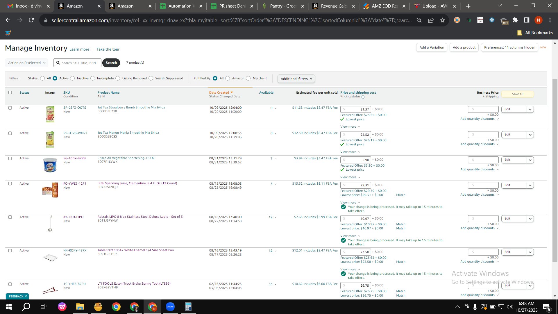Open the Extensions puzzle icon
This screenshot has width=558, height=314.
(515, 20)
